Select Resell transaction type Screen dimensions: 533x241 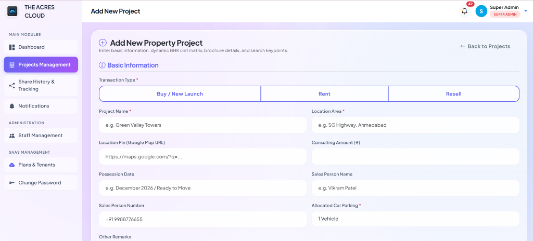pyautogui.click(x=454, y=93)
